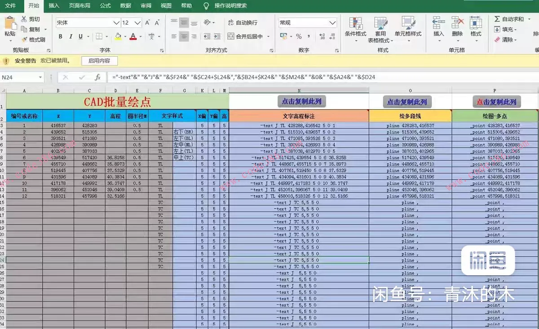Click the yellow fill color bucket
Image resolution: width=539 pixels, height=329 pixels.
(118, 36)
